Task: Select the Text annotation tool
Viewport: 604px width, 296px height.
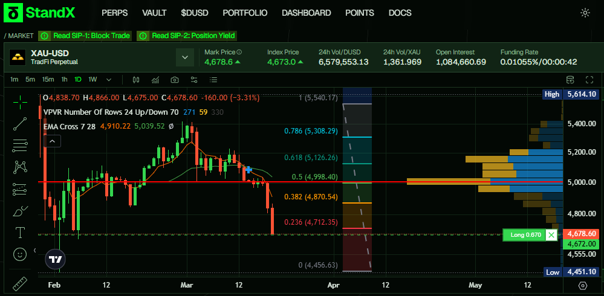Action: click(20, 233)
